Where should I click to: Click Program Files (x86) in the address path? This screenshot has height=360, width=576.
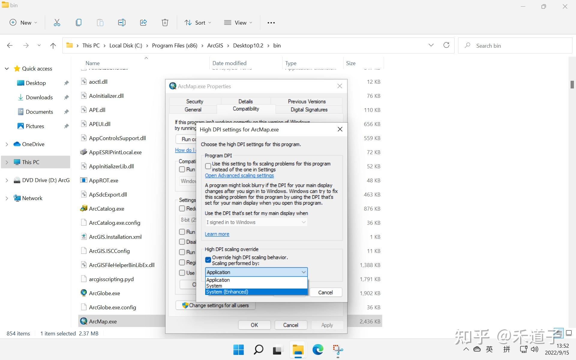tap(175, 46)
